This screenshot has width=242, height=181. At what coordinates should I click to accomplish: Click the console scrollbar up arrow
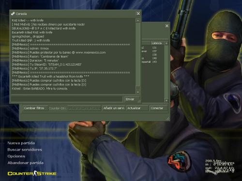(137, 21)
